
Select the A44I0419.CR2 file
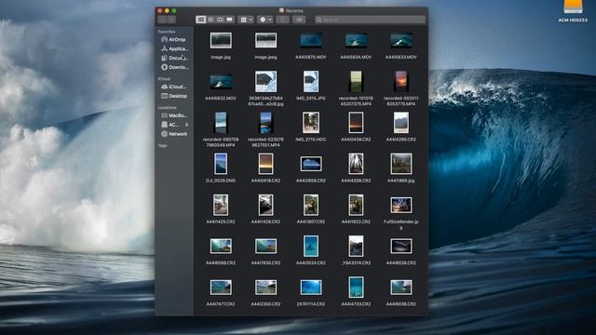click(x=265, y=164)
